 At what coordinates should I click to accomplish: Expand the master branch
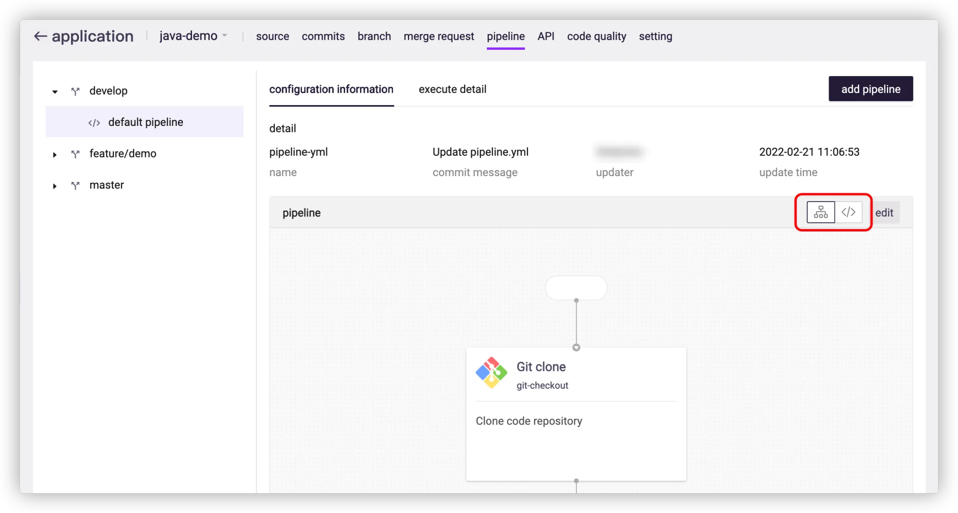[x=55, y=186]
